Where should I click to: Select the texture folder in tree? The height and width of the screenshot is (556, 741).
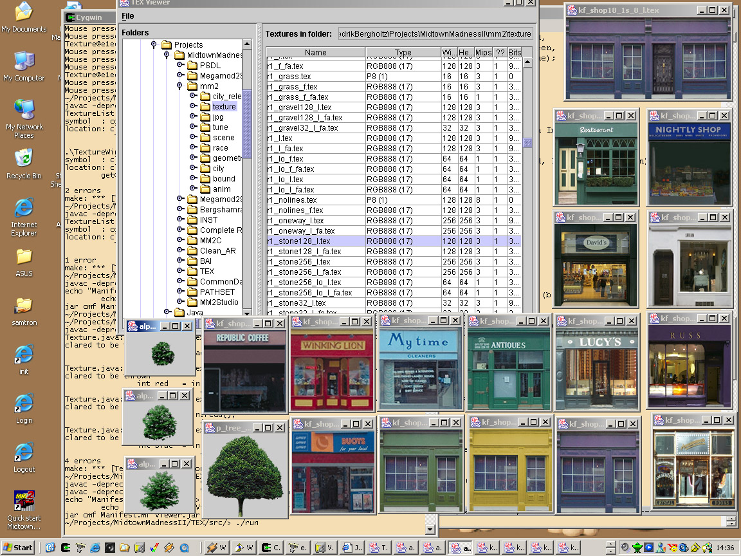[x=224, y=107]
